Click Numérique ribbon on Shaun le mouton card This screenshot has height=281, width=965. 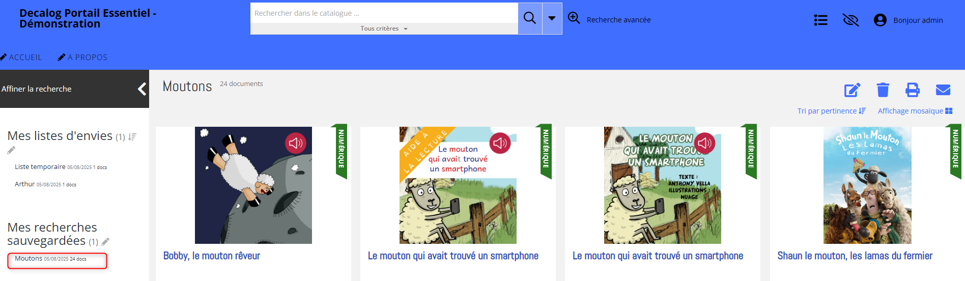[955, 151]
